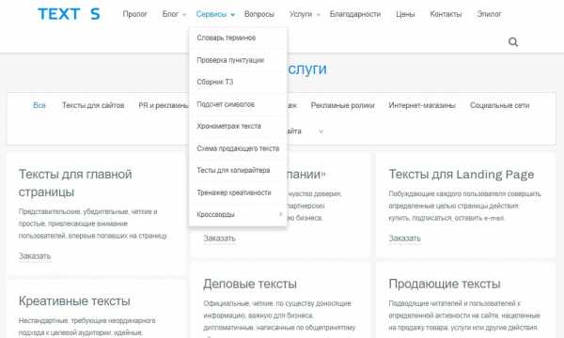Viewport: 564px width, 338px height.
Task: Click Заказать under the «О компании» card
Action: click(x=219, y=238)
